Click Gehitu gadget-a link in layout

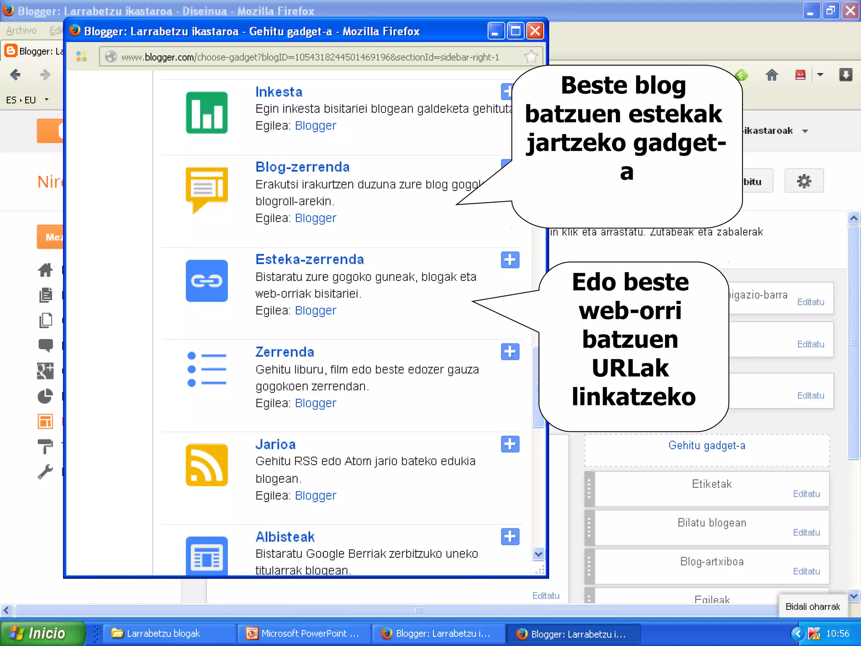(x=707, y=445)
